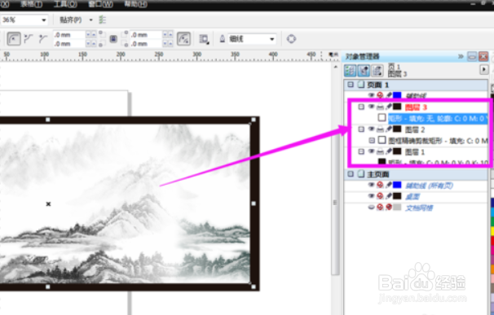Viewport: 494px width, 315px height.
Task: Open the options icon beside 贴齐
Action: pyautogui.click(x=103, y=20)
